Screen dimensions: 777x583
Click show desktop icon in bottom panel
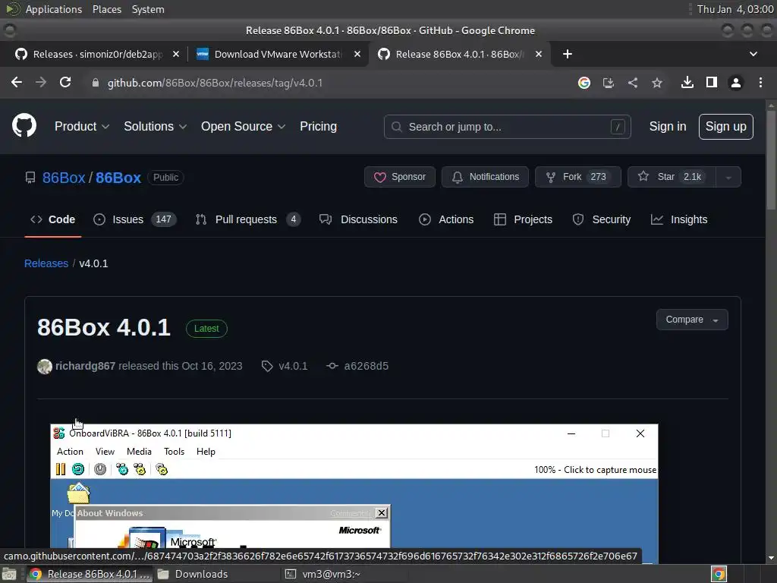tap(9, 574)
